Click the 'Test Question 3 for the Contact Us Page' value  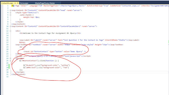83,40
